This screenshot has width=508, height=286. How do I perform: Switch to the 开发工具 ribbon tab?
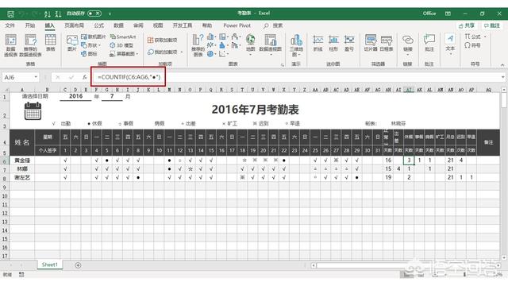183,25
